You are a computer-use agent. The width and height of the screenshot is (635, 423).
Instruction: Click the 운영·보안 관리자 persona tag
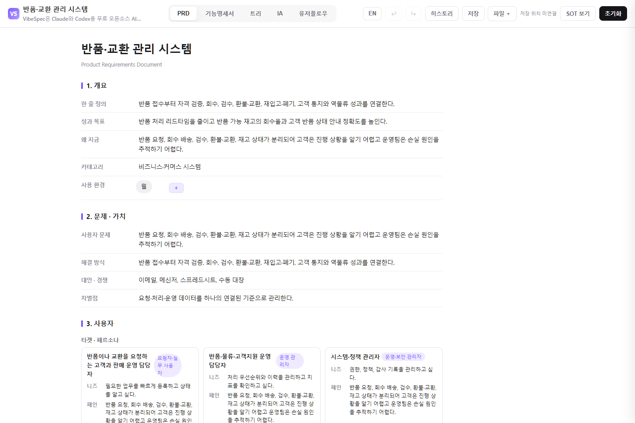403,357
